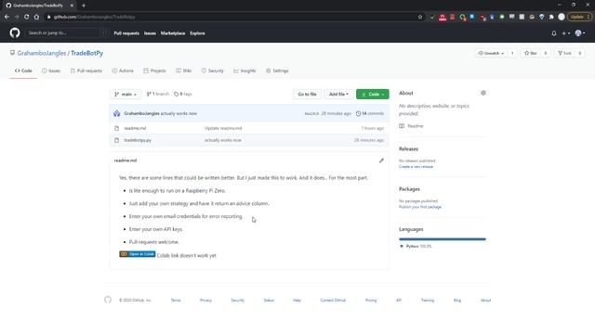Click Publish your first package
Image resolution: width=595 pixels, height=334 pixels.
coord(420,207)
